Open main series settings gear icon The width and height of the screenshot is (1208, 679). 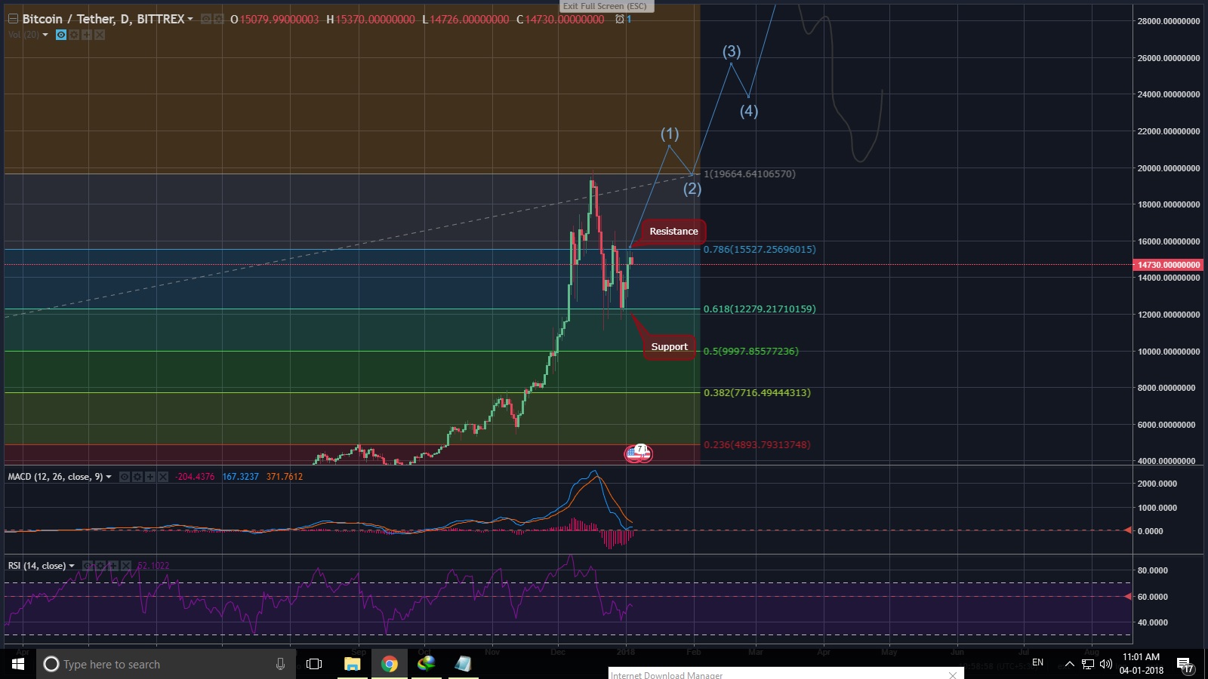pos(218,20)
